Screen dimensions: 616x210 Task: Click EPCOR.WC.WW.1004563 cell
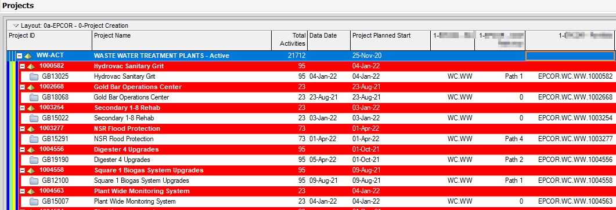(575, 202)
